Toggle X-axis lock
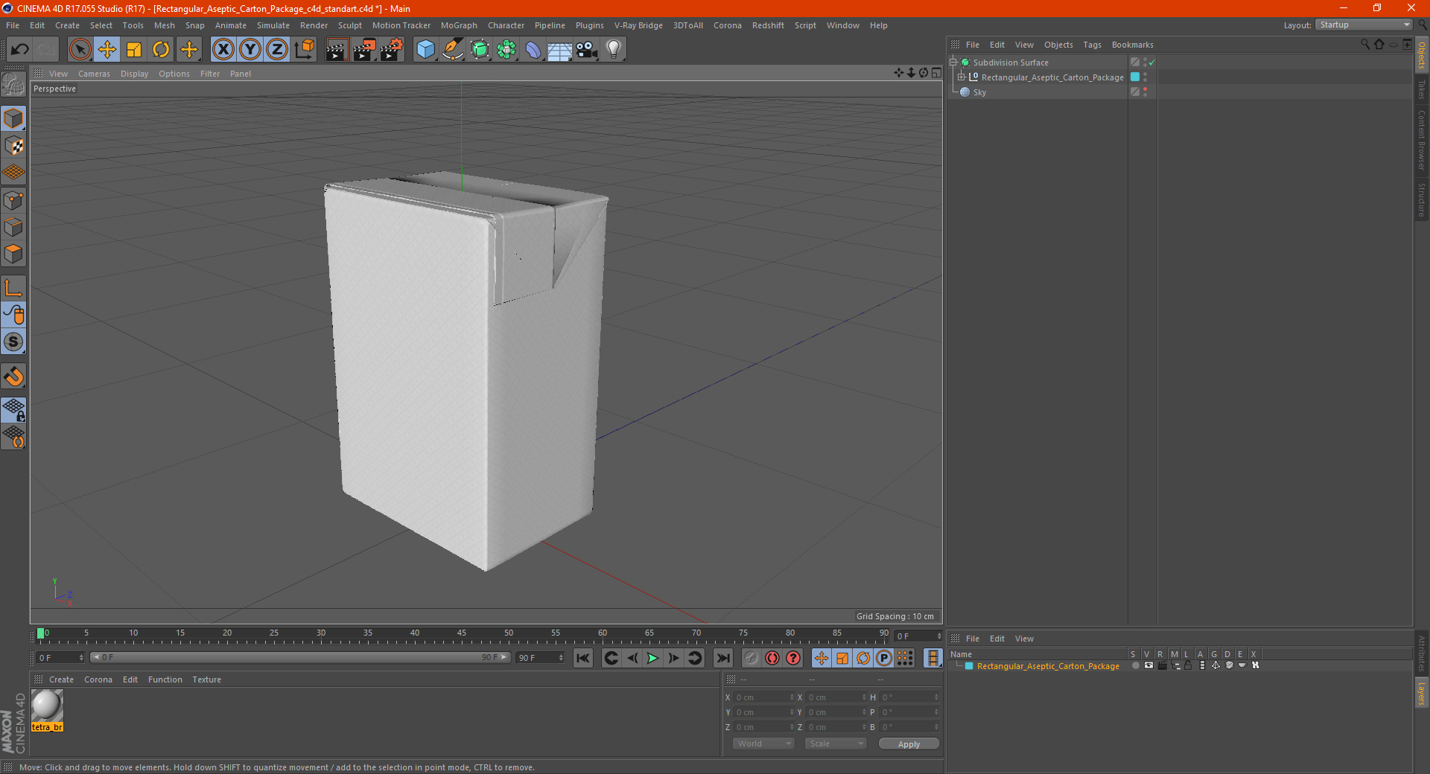Viewport: 1430px width, 774px height. (223, 50)
